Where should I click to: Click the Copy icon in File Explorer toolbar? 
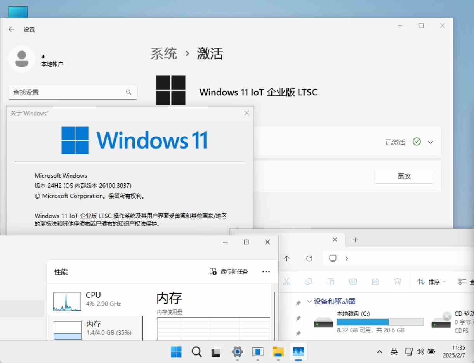point(309,282)
